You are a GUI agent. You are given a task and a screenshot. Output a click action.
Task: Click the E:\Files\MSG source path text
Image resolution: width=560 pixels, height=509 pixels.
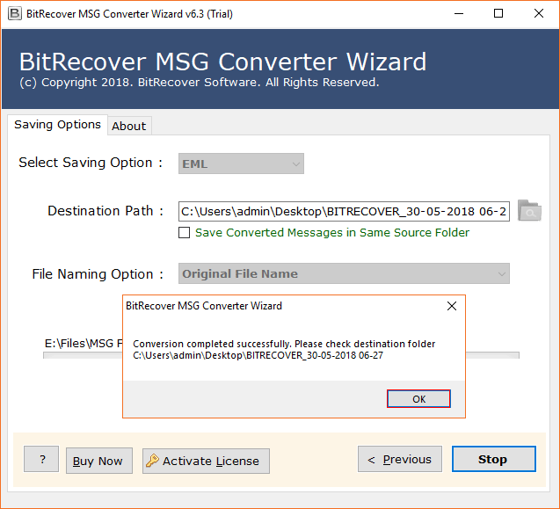84,343
